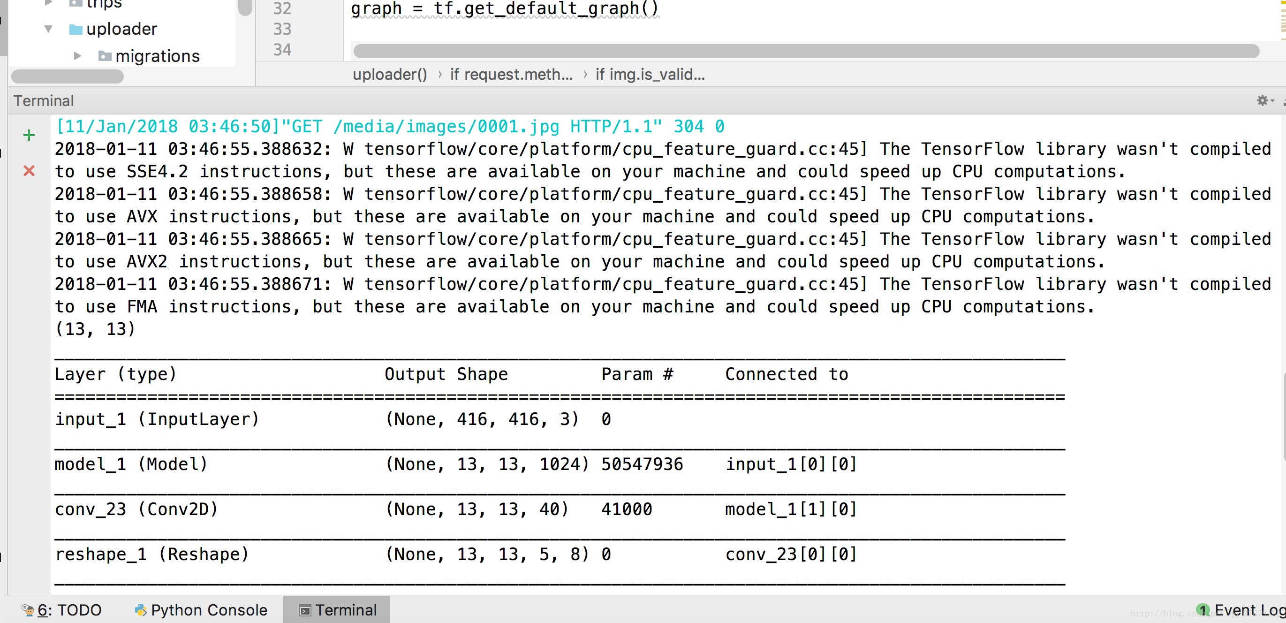Click the conv_23 (Conv2D) layer name
Image resolution: width=1286 pixels, height=623 pixels.
coord(137,509)
